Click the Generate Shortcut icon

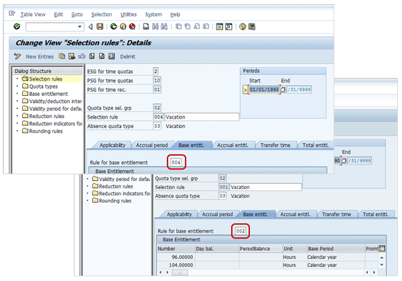(x=228, y=27)
